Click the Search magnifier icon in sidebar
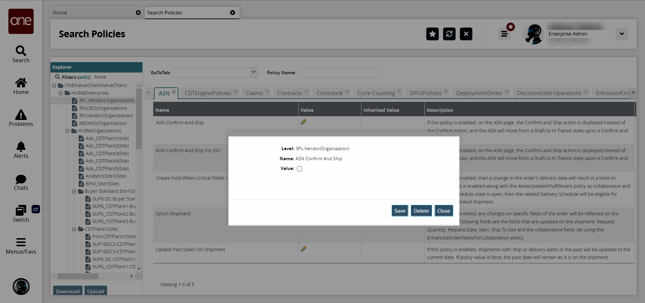Image resolution: width=645 pixels, height=303 pixels. pyautogui.click(x=21, y=51)
